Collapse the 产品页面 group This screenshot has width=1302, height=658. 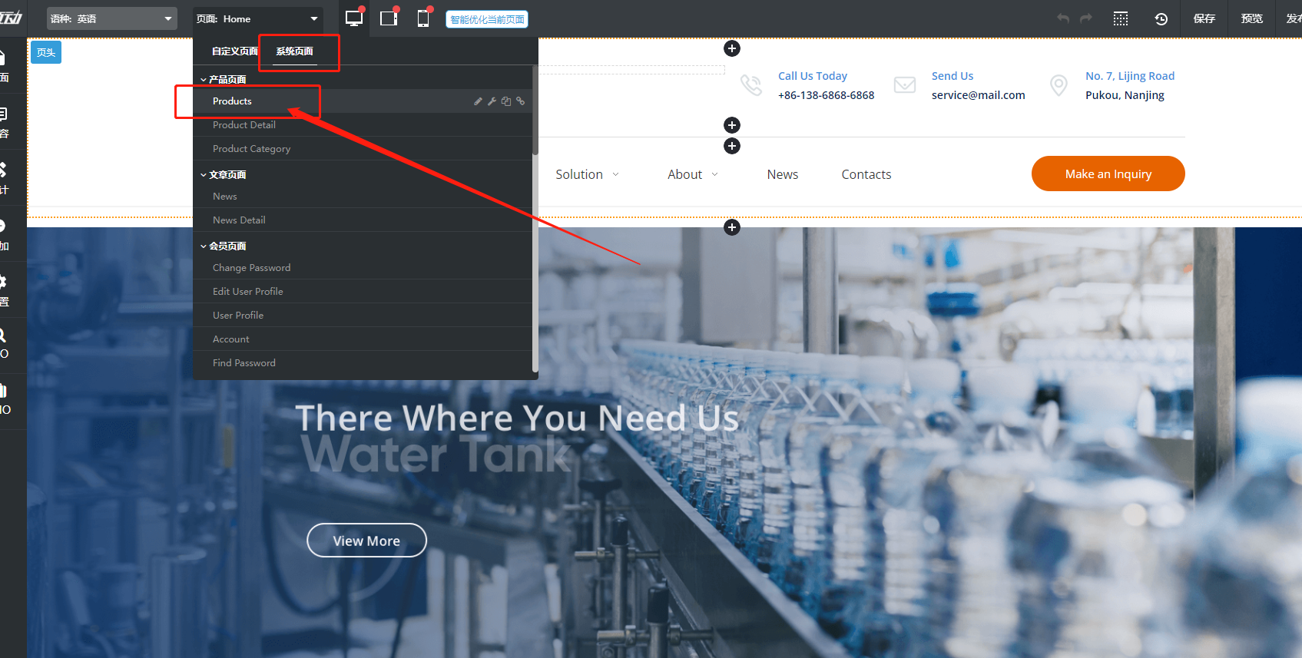[204, 80]
